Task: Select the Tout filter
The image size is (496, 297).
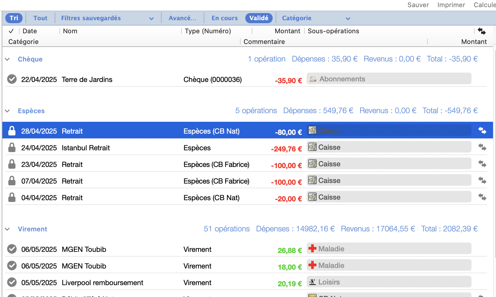Action: 40,18
